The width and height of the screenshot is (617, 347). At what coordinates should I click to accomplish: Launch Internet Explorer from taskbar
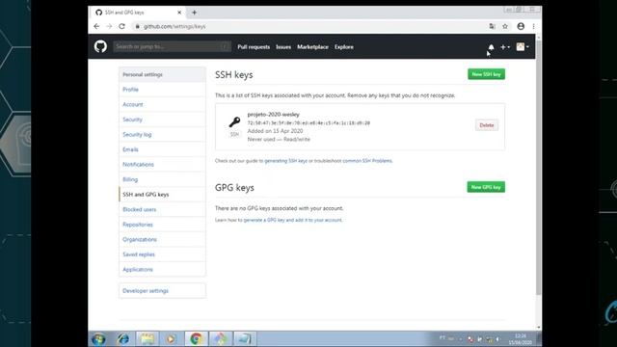click(123, 339)
